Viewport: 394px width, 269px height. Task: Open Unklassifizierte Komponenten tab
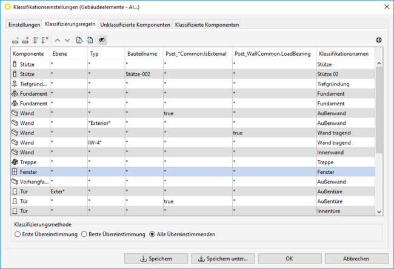tap(135, 25)
